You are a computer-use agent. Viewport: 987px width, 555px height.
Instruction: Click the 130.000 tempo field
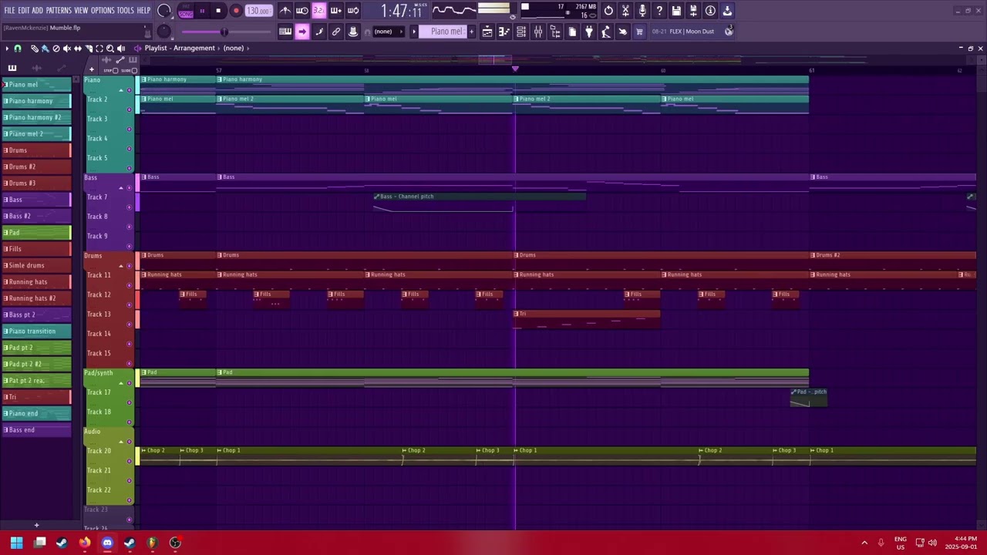tap(258, 11)
